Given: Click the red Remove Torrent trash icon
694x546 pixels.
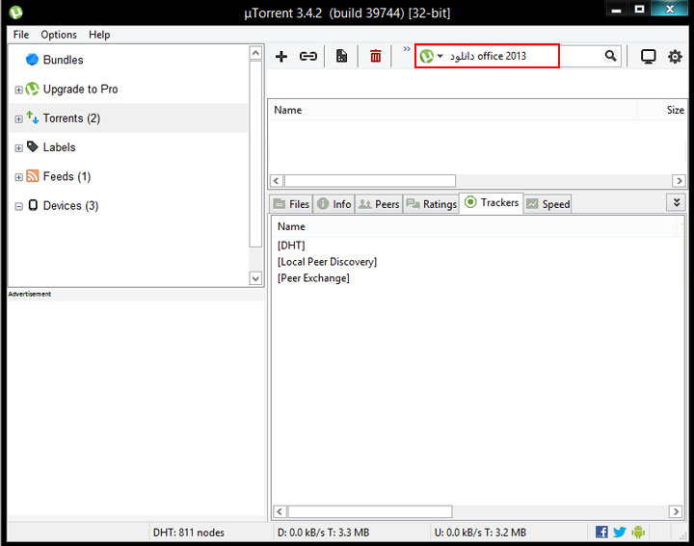Looking at the screenshot, I should point(375,57).
